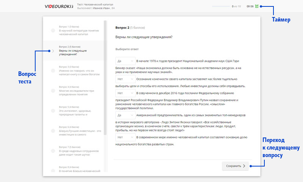Select Вопрос 7 in the question list
The width and height of the screenshot is (303, 182).
[73, 151]
